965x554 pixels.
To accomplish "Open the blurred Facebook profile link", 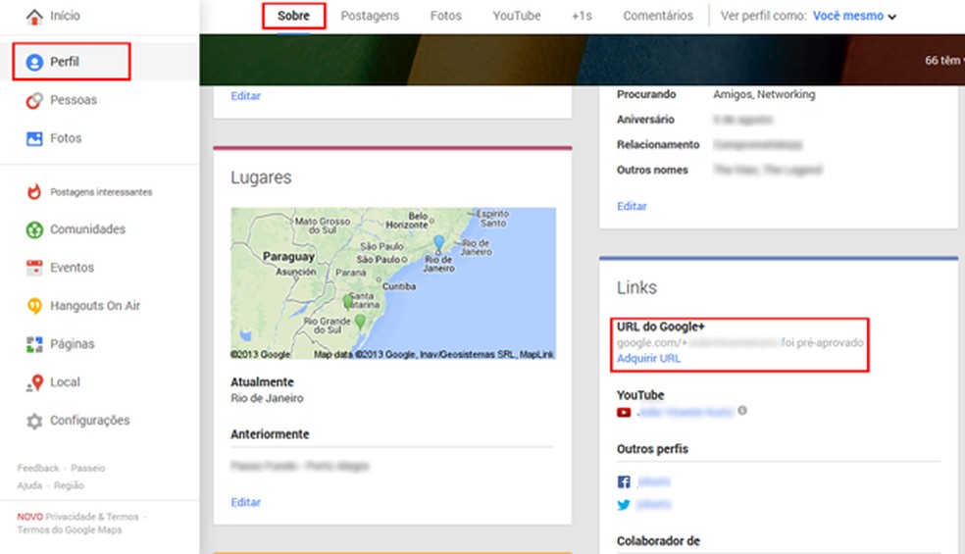I will click(x=653, y=481).
